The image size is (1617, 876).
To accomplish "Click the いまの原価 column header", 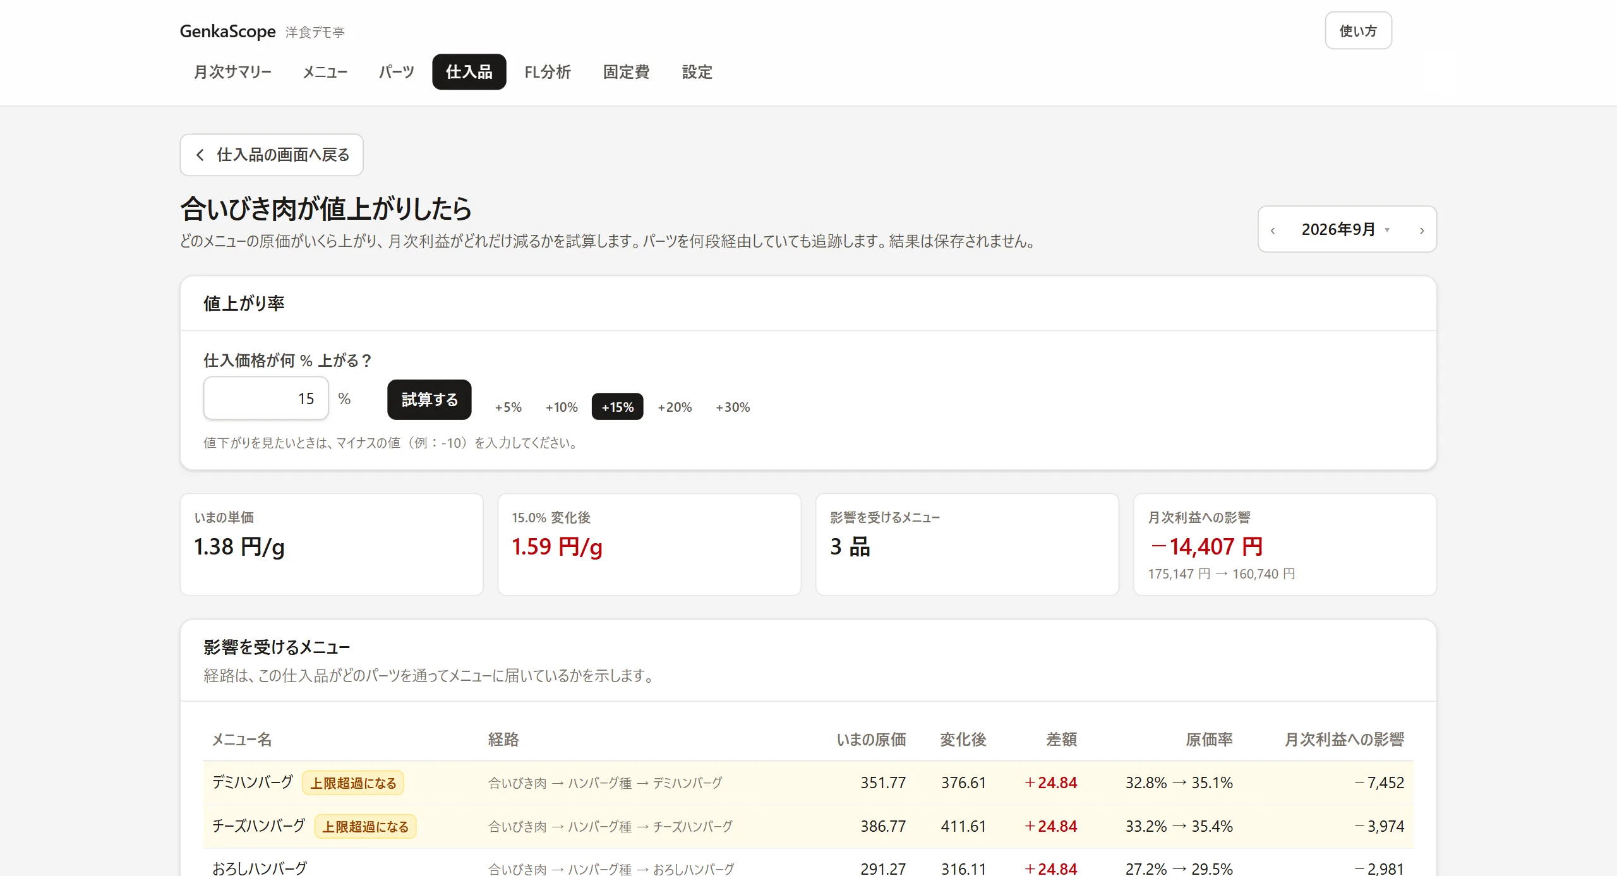I will coord(871,740).
